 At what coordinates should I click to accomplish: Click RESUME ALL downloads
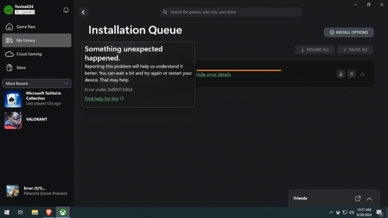pyautogui.click(x=315, y=50)
